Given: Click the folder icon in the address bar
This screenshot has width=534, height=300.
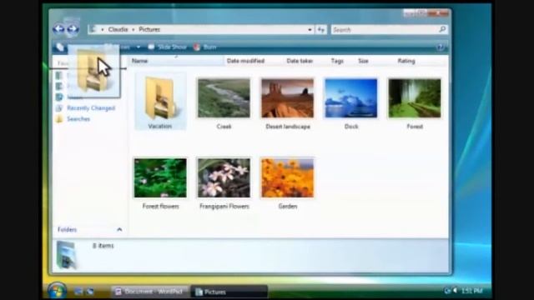Looking at the screenshot, I should (x=93, y=30).
